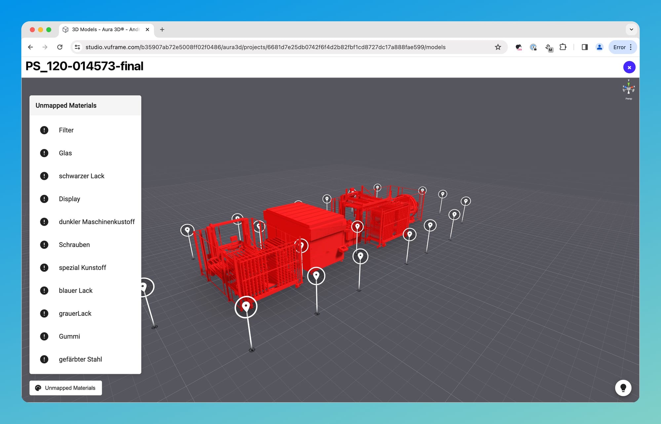Viewport: 661px width, 424px height.
Task: Select the Glas material
Action: point(85,153)
